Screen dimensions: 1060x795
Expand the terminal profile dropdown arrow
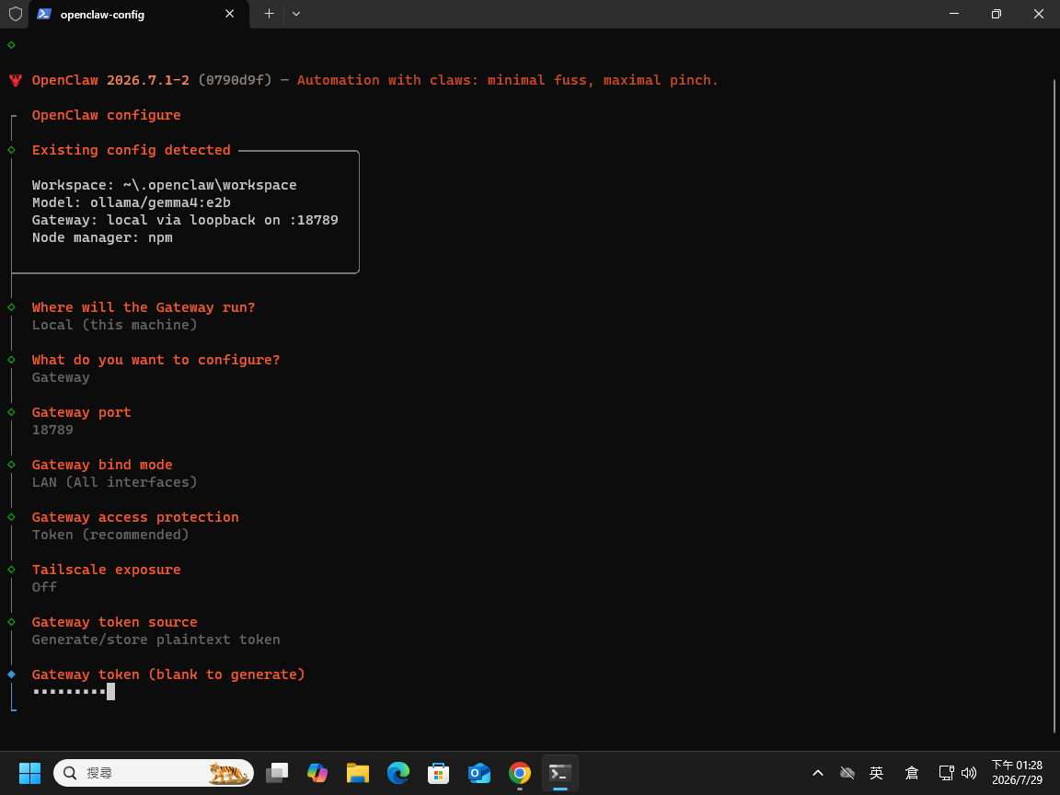(x=296, y=14)
